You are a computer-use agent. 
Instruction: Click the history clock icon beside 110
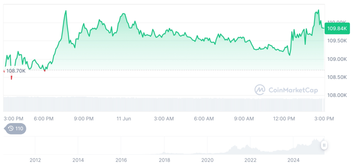click(11, 129)
